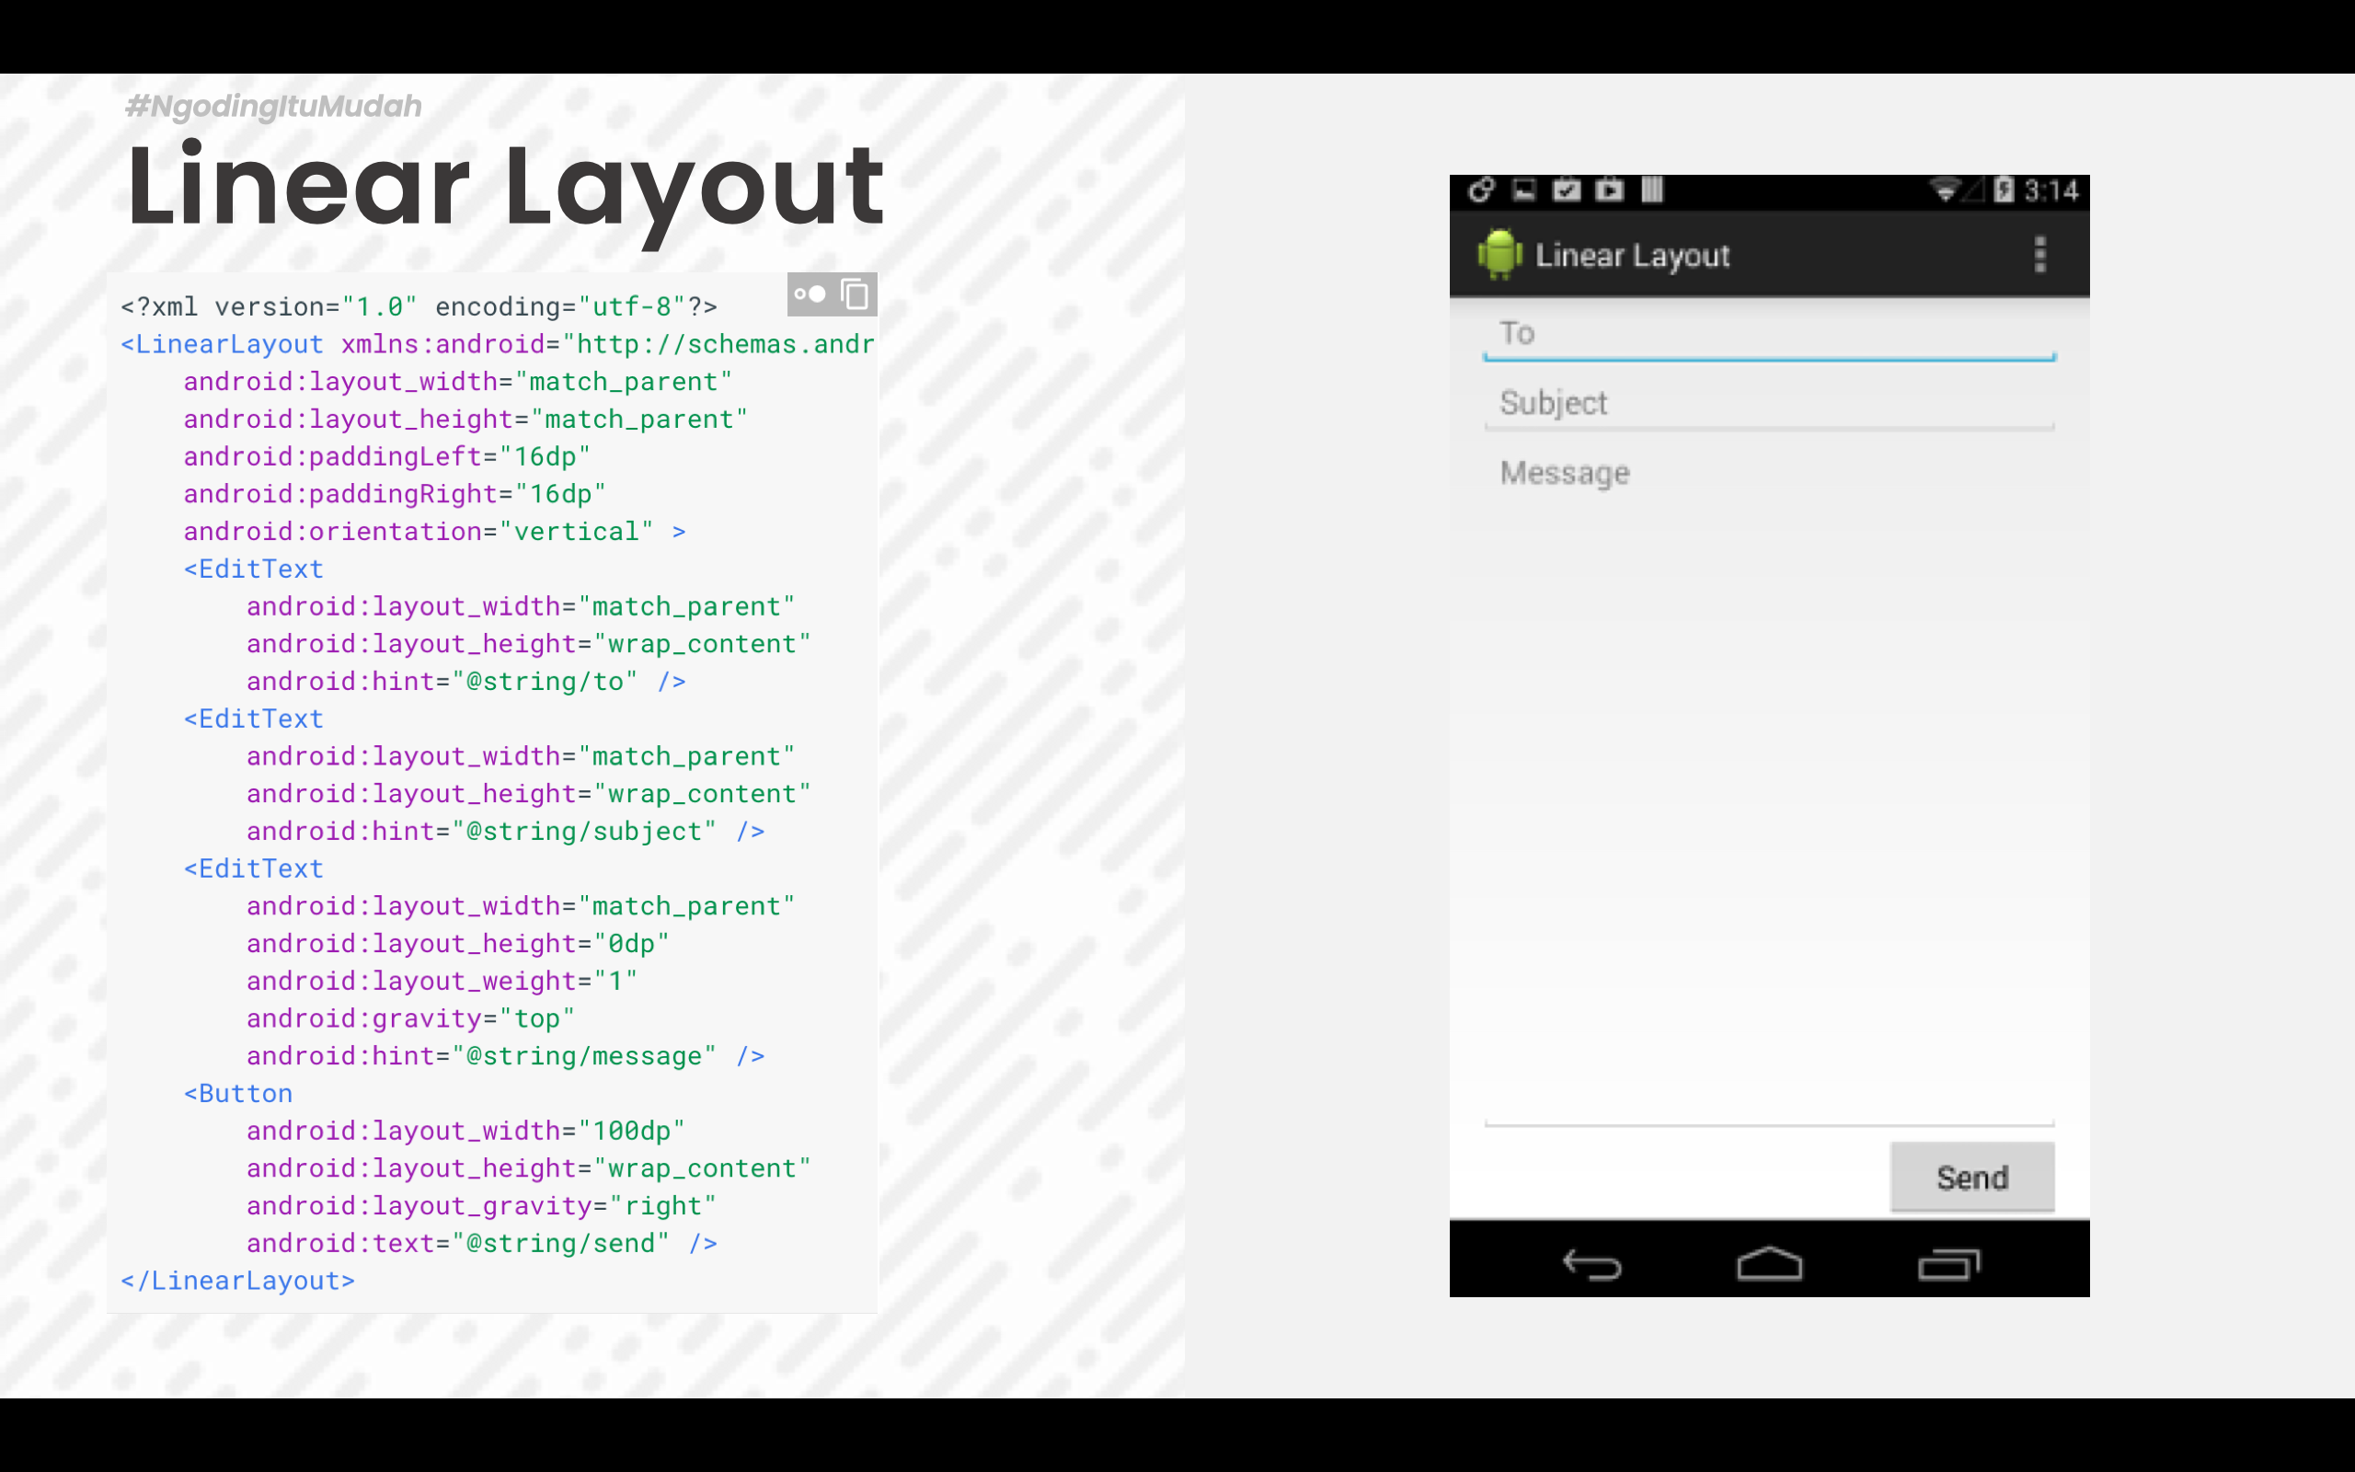Image resolution: width=2355 pixels, height=1472 pixels.
Task: Copy the code with the copy icon
Action: click(x=855, y=294)
